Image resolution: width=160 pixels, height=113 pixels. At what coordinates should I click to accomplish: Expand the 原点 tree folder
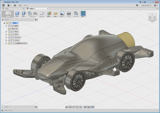pyautogui.click(x=6, y=32)
